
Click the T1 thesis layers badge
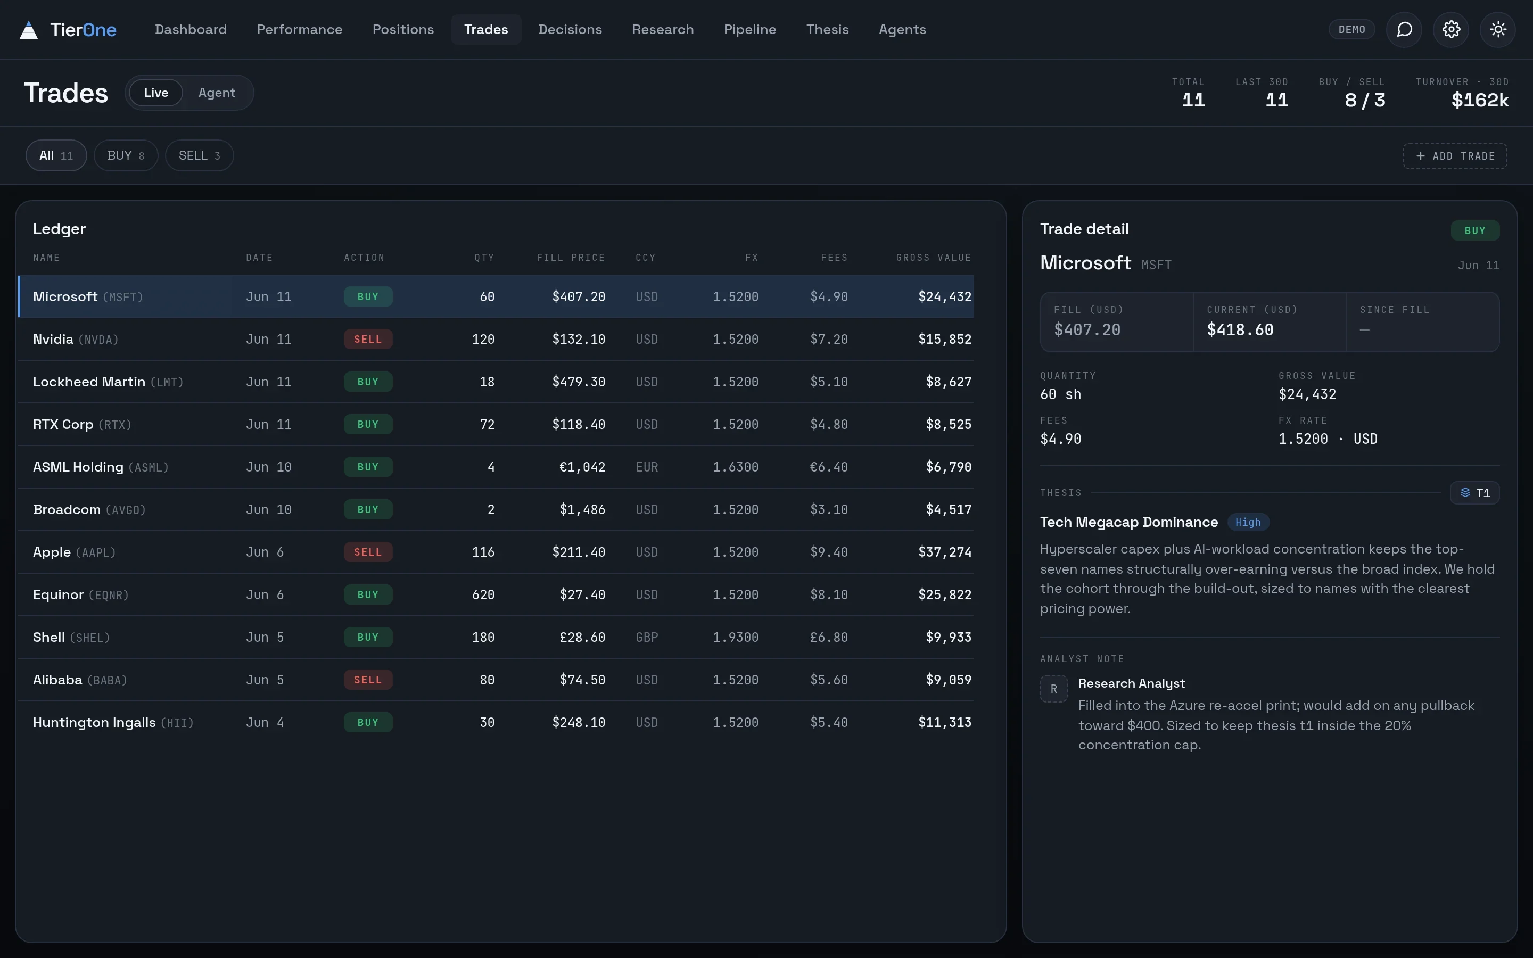pyautogui.click(x=1474, y=493)
